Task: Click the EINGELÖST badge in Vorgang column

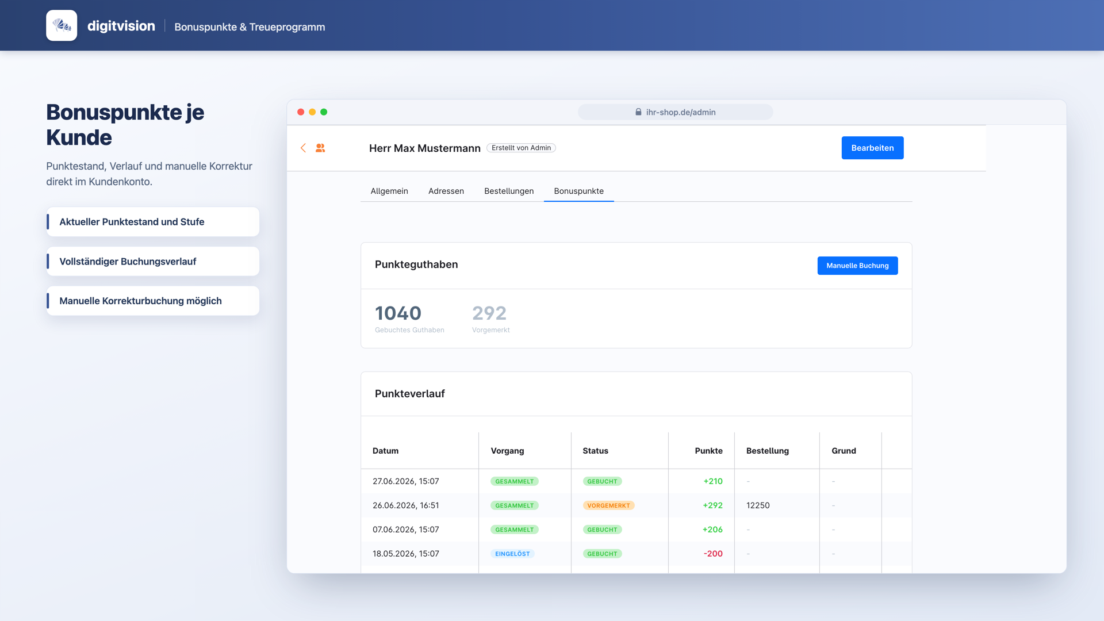Action: (512, 554)
